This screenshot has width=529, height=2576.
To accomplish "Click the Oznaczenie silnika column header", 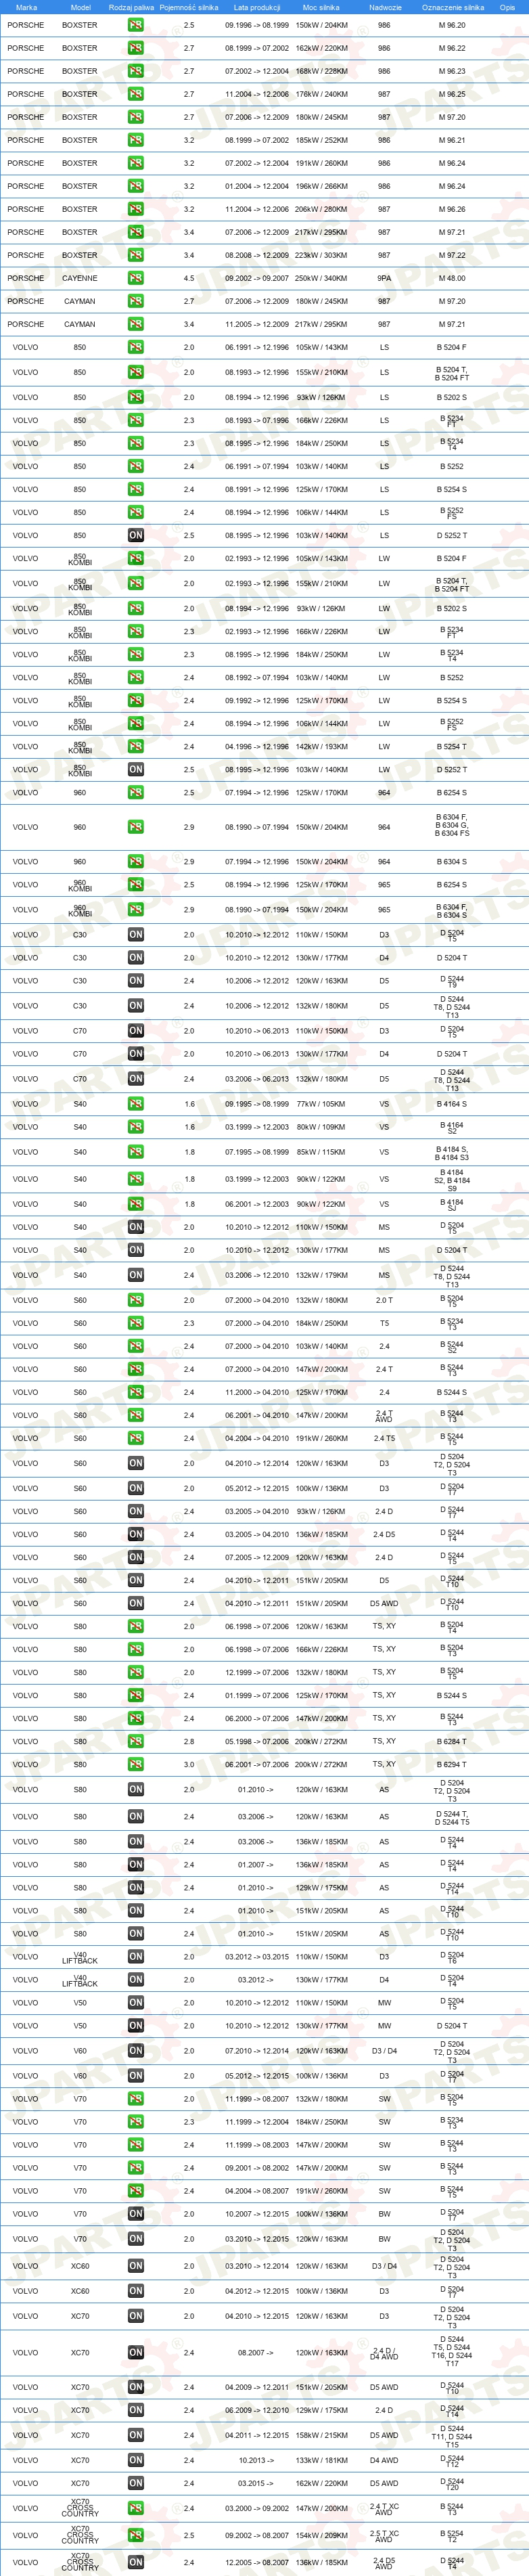I will [452, 7].
